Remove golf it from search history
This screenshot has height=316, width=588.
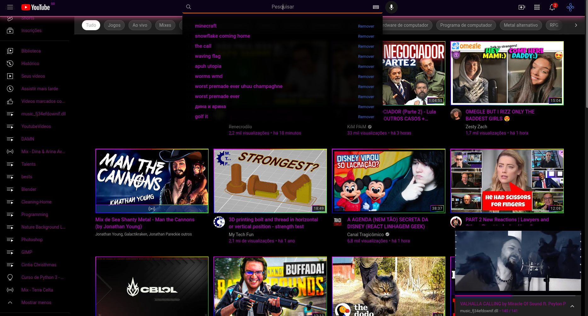(366, 117)
